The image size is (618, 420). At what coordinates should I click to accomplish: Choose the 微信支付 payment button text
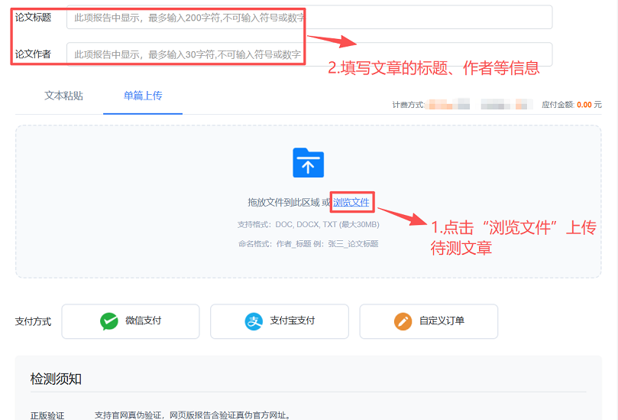pos(144,321)
